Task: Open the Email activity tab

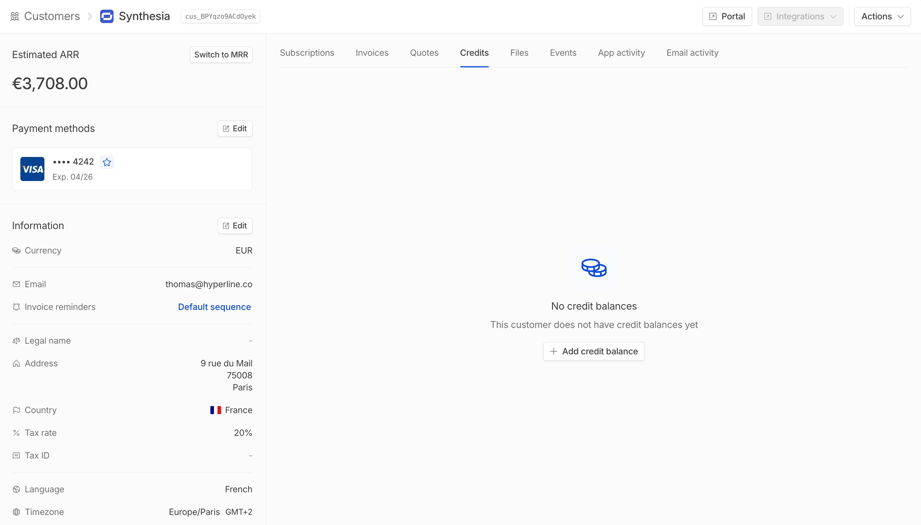Action: coord(692,53)
